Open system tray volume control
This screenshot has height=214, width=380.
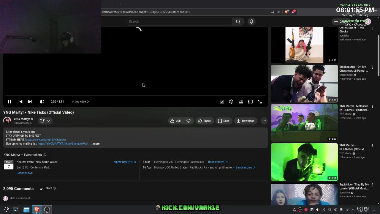click(318, 210)
